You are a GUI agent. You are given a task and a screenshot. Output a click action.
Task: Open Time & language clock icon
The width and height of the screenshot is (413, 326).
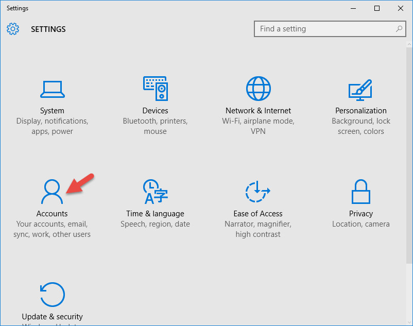tap(155, 191)
